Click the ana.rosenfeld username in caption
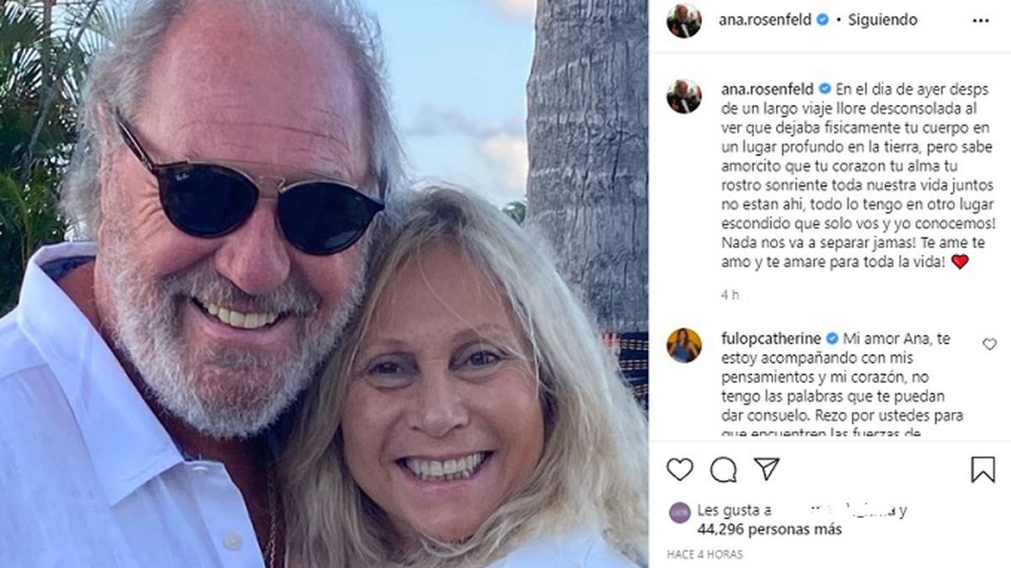This screenshot has width=1011, height=568. click(x=765, y=88)
